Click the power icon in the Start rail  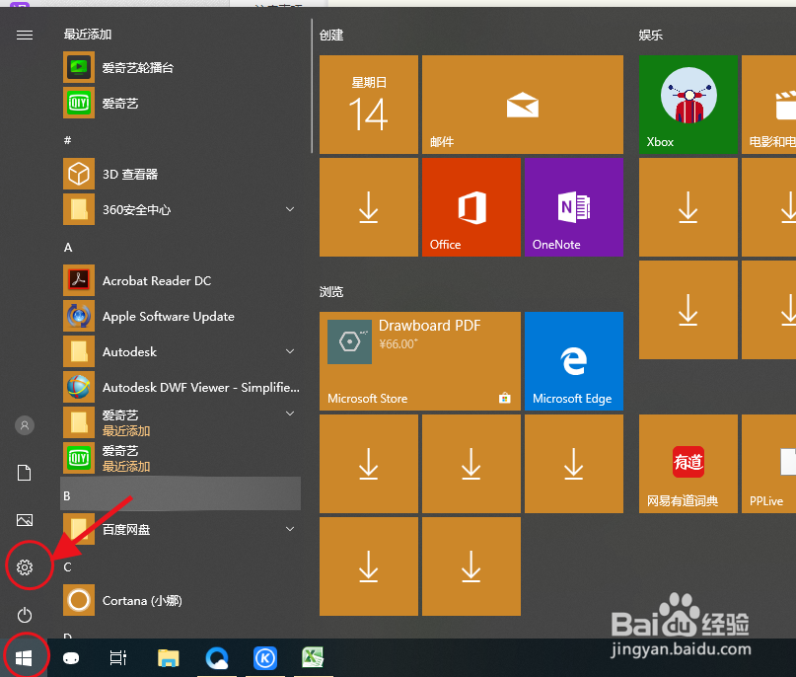tap(25, 615)
